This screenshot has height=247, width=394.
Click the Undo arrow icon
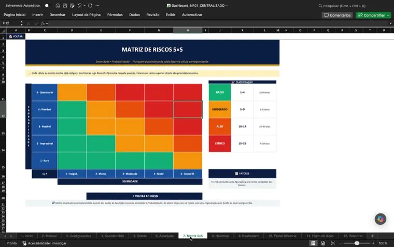(79, 6)
